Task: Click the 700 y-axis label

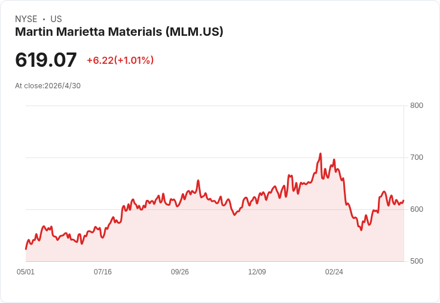Action: pos(417,157)
